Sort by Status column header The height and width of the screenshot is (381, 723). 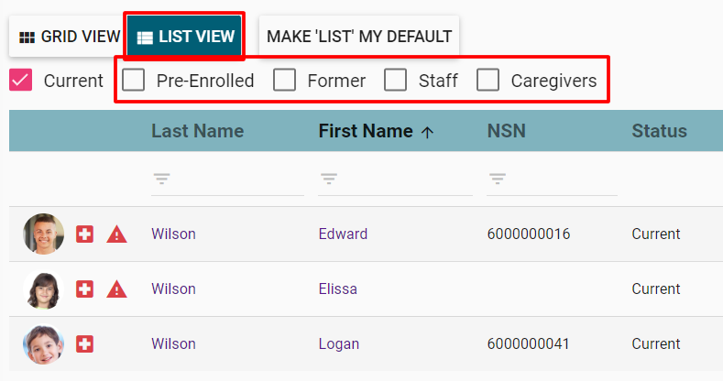coord(660,131)
